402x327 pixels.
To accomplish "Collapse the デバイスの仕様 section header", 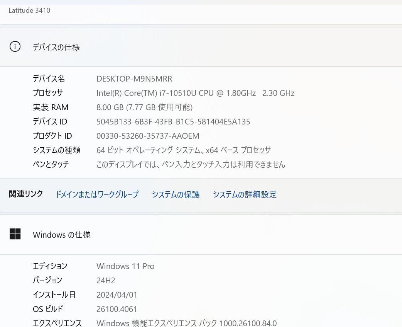I will pos(201,47).
